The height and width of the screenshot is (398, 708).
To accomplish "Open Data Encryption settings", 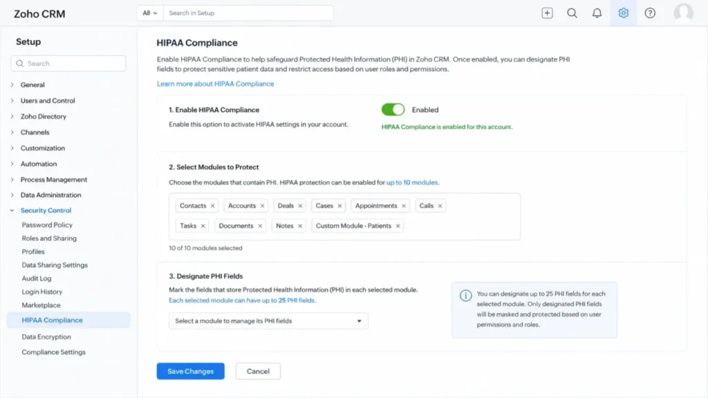I will coord(46,337).
